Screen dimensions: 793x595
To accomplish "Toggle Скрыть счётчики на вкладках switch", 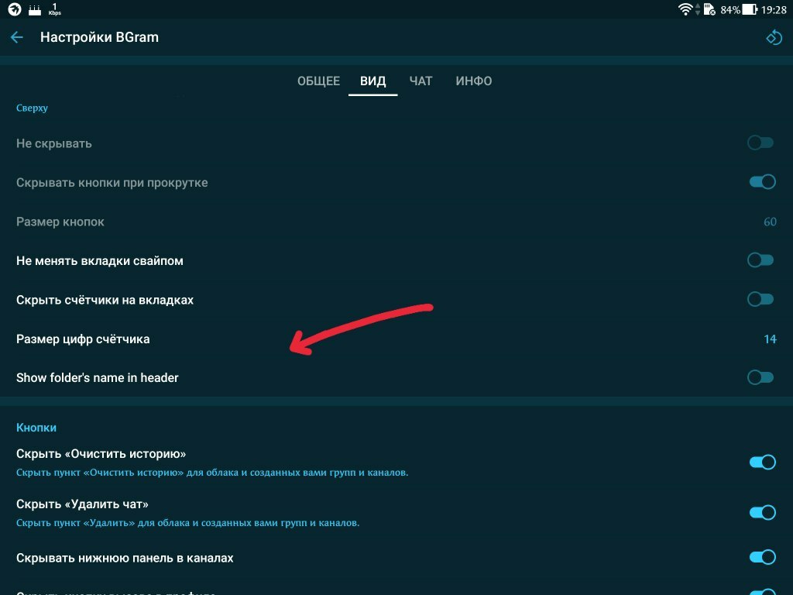I will pos(760,299).
